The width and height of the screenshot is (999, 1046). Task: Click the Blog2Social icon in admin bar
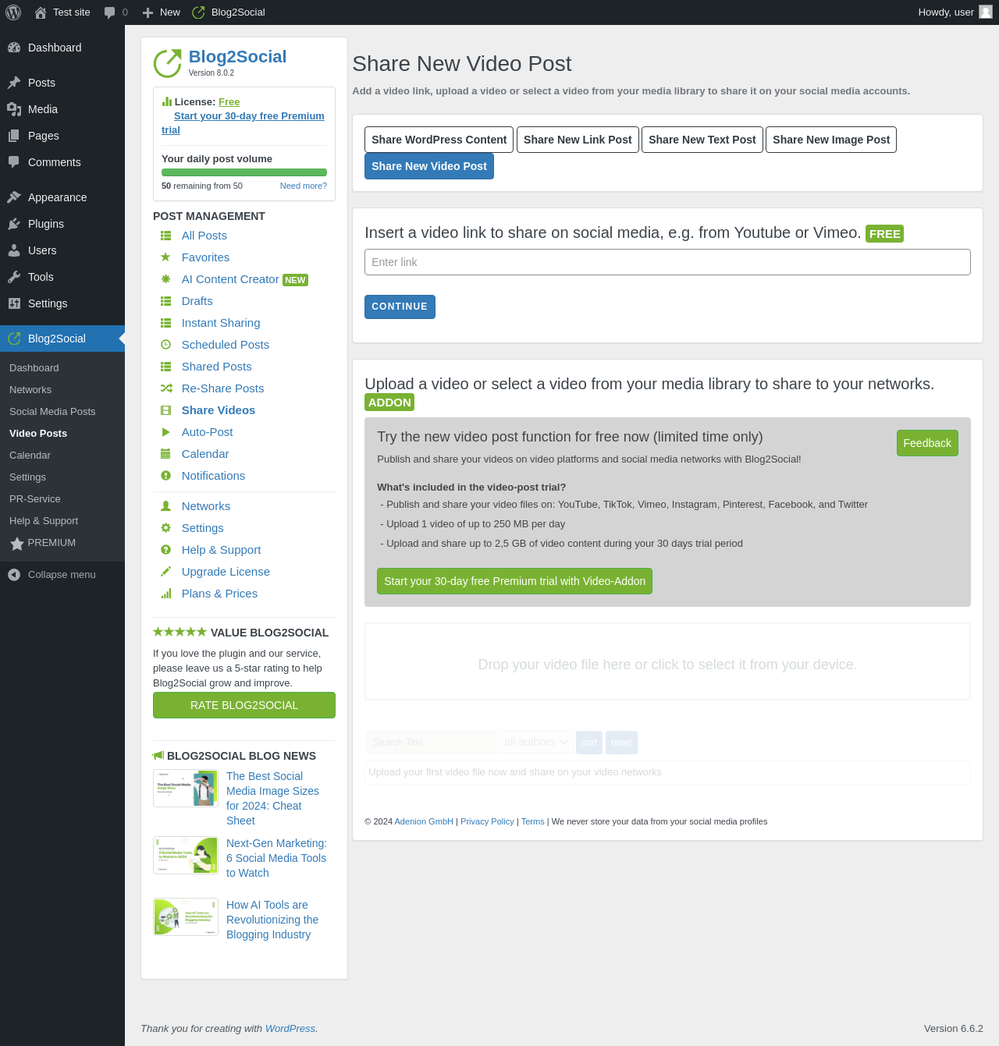[198, 12]
